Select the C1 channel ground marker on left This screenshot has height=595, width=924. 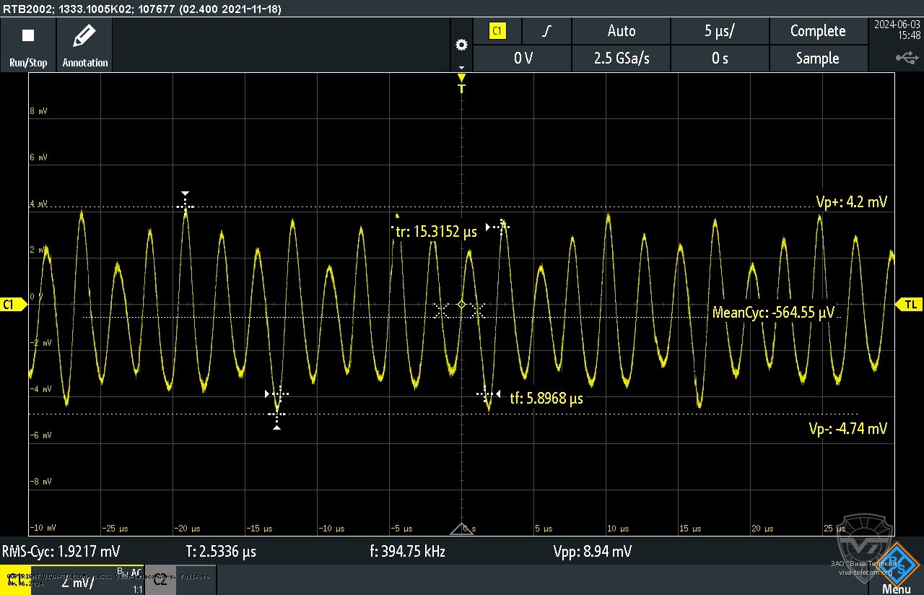[x=12, y=305]
